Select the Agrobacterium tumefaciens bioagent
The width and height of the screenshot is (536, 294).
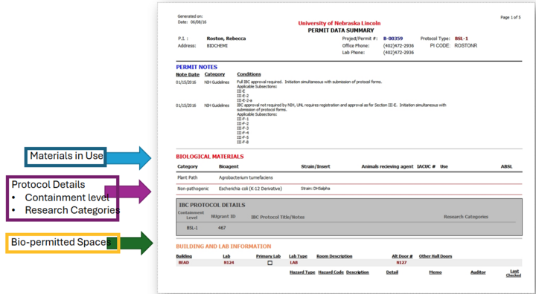[x=246, y=177]
